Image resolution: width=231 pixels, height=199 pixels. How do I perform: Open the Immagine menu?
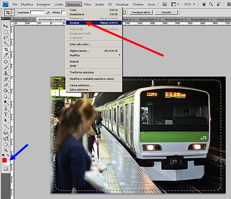tap(43, 4)
